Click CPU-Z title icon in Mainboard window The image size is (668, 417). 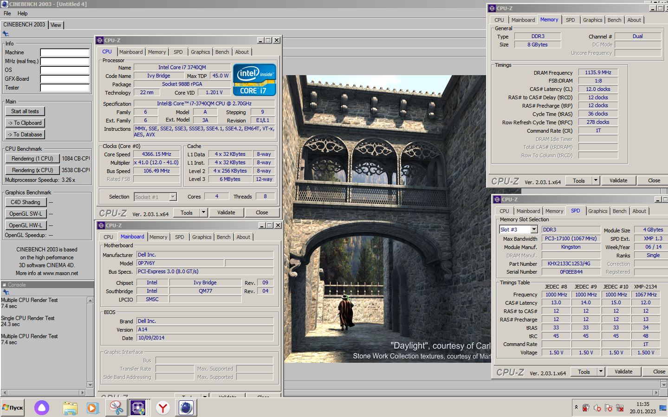pos(101,225)
